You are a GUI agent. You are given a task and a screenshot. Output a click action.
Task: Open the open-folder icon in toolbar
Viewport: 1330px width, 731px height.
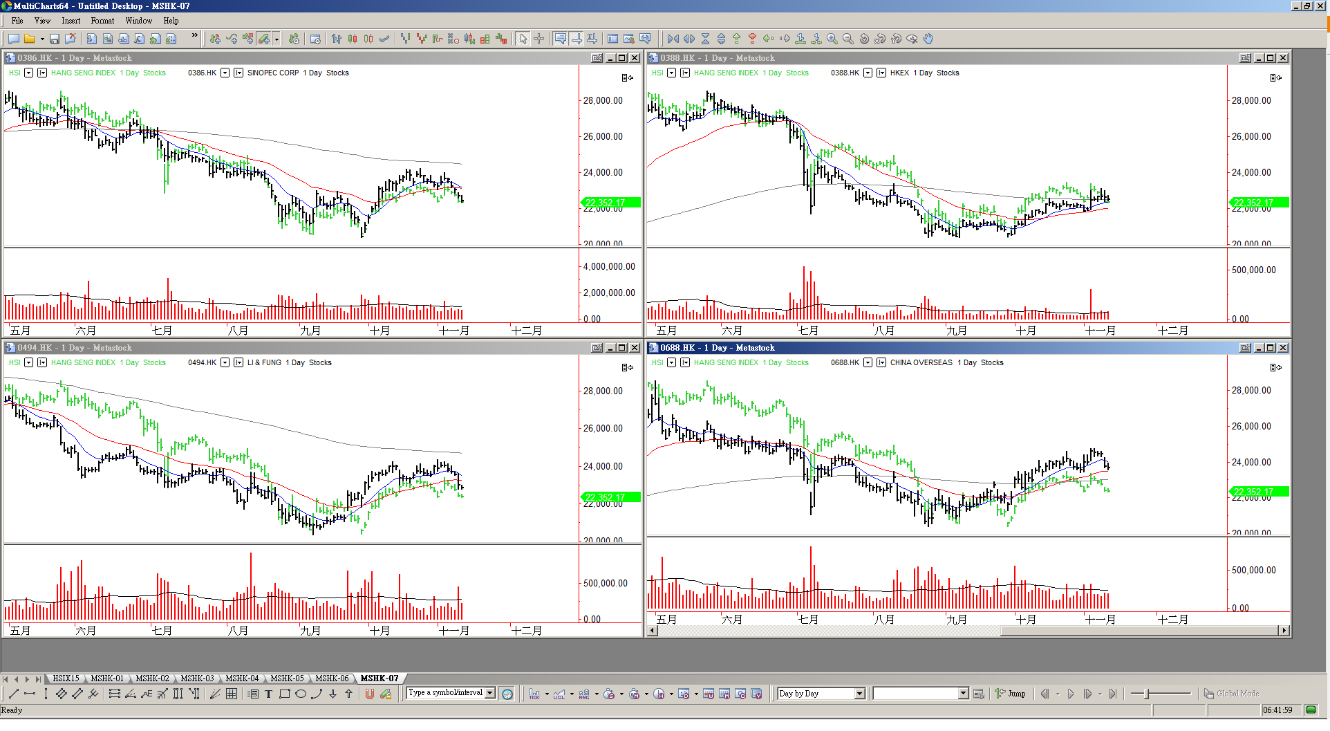(30, 39)
